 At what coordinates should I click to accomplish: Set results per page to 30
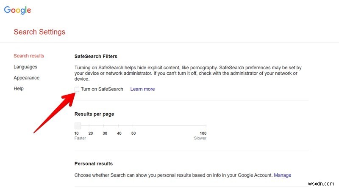click(105, 126)
